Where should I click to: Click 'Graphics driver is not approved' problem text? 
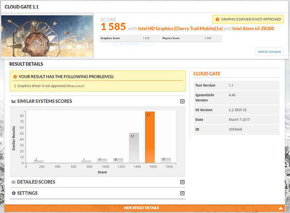coord(41,86)
